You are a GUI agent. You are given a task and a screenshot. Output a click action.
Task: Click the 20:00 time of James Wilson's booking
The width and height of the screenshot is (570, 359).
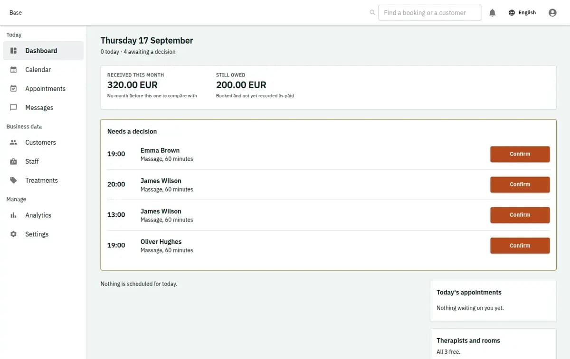(x=116, y=184)
